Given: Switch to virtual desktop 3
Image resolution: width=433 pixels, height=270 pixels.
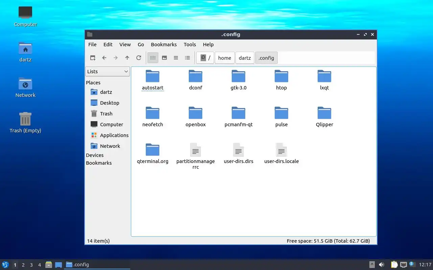Looking at the screenshot, I should tap(31, 265).
